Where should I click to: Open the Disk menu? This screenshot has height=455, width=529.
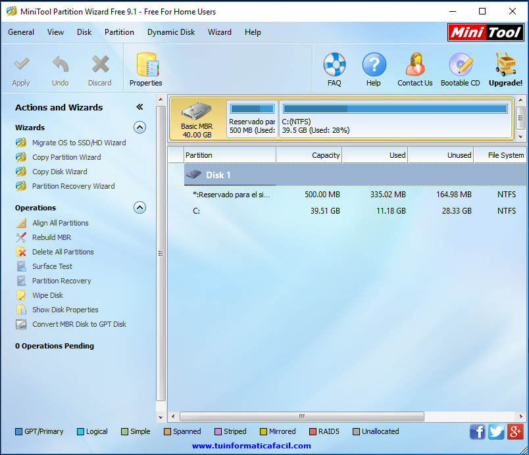[x=84, y=32]
